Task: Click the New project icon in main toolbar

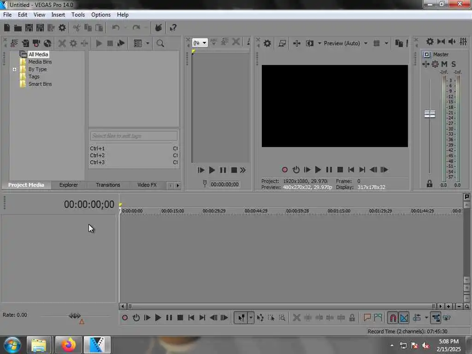Action: tap(7, 28)
